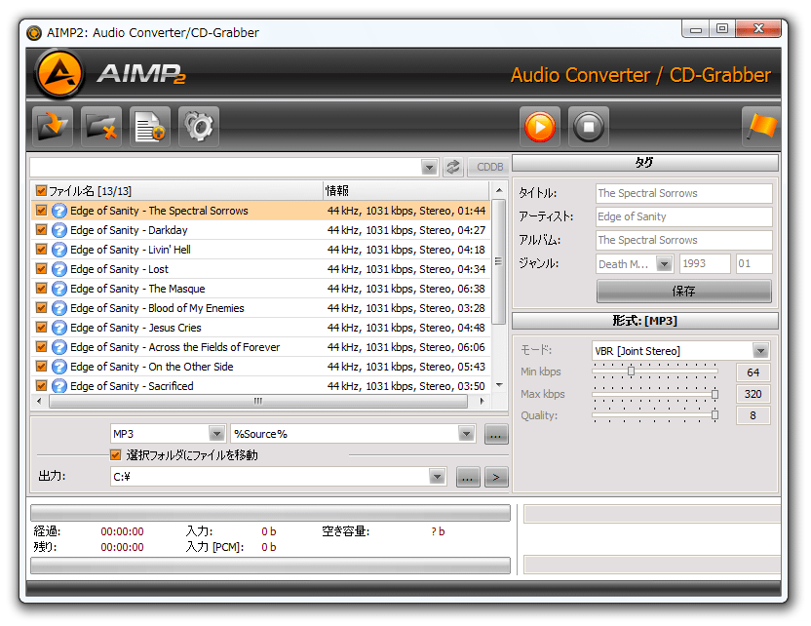
Task: Uncheck The Spectral Sorrows track
Action: point(41,211)
